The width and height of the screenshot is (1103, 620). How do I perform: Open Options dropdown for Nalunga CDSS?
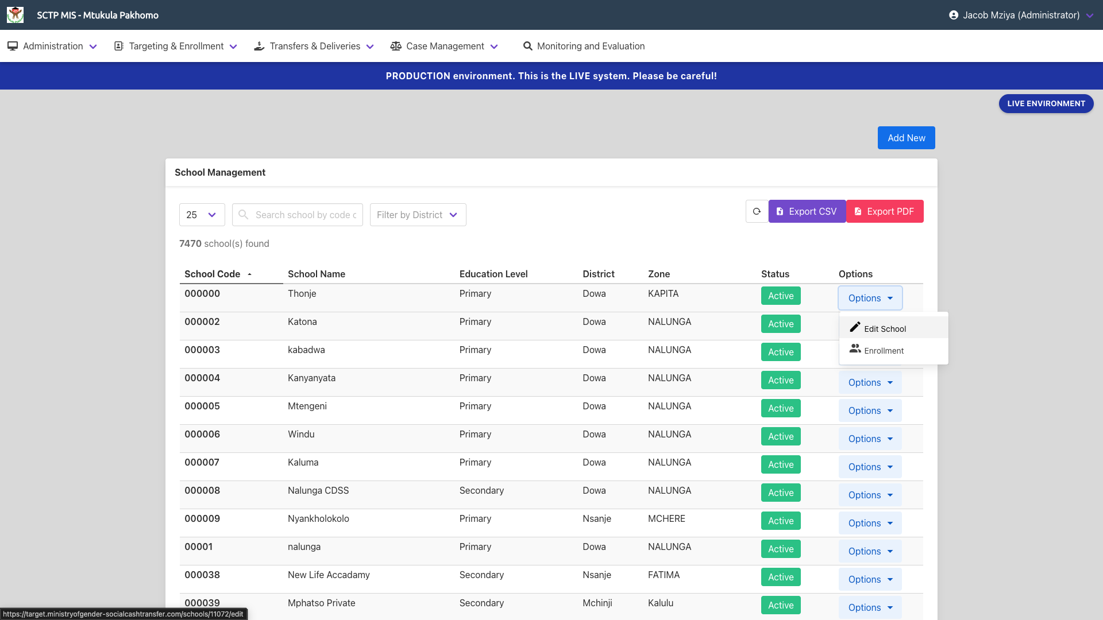pyautogui.click(x=870, y=495)
